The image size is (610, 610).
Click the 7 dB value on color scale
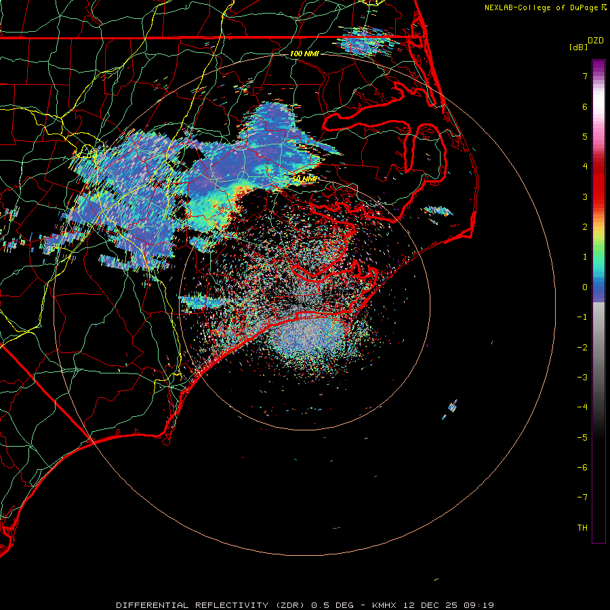pyautogui.click(x=585, y=76)
